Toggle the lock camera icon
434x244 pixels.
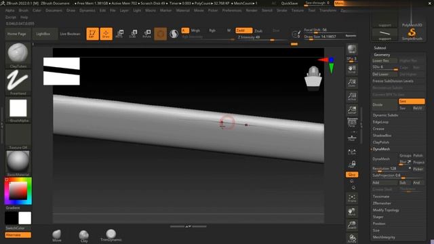tap(352, 164)
